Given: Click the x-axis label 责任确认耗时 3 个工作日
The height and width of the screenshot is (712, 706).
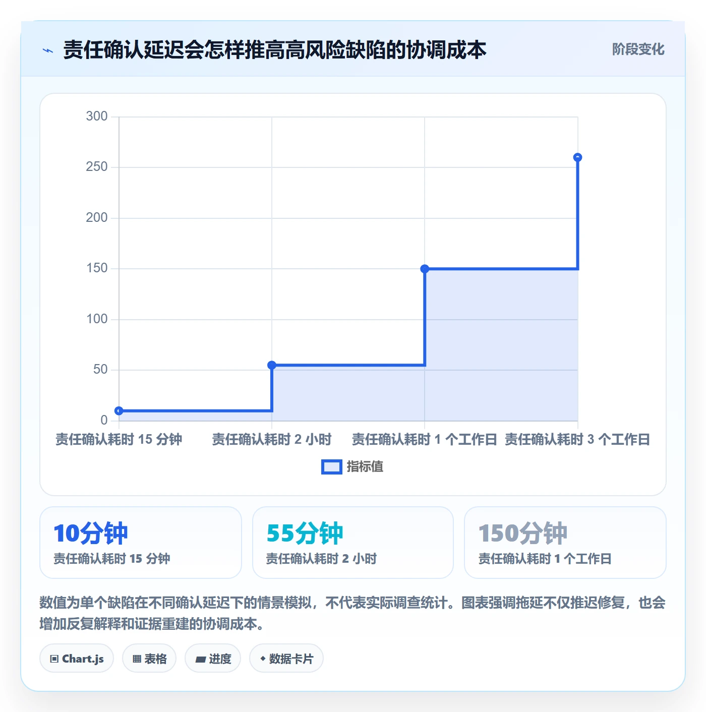Looking at the screenshot, I should click(x=577, y=440).
